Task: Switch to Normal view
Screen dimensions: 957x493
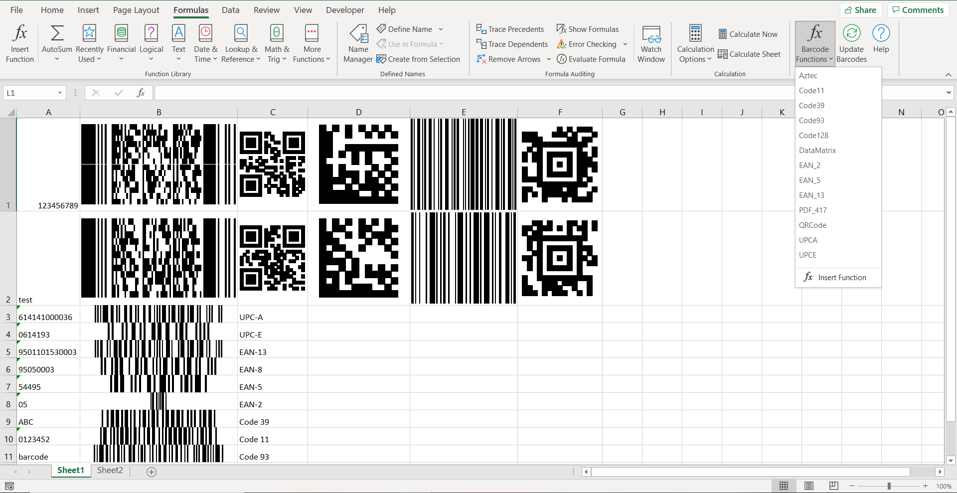Action: tap(784, 486)
